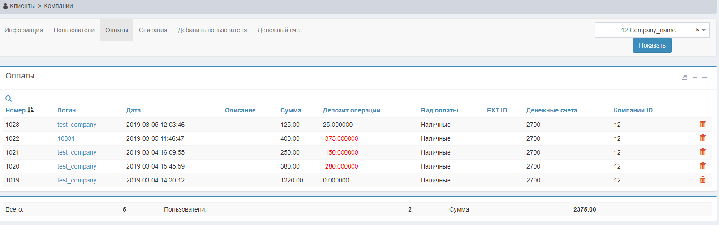Viewport: 719px width, 225px height.
Task: Clear the 12 Company_name selection
Action: point(697,30)
